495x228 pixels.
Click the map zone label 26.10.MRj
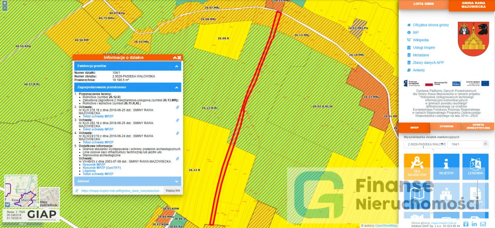pyautogui.click(x=141, y=42)
